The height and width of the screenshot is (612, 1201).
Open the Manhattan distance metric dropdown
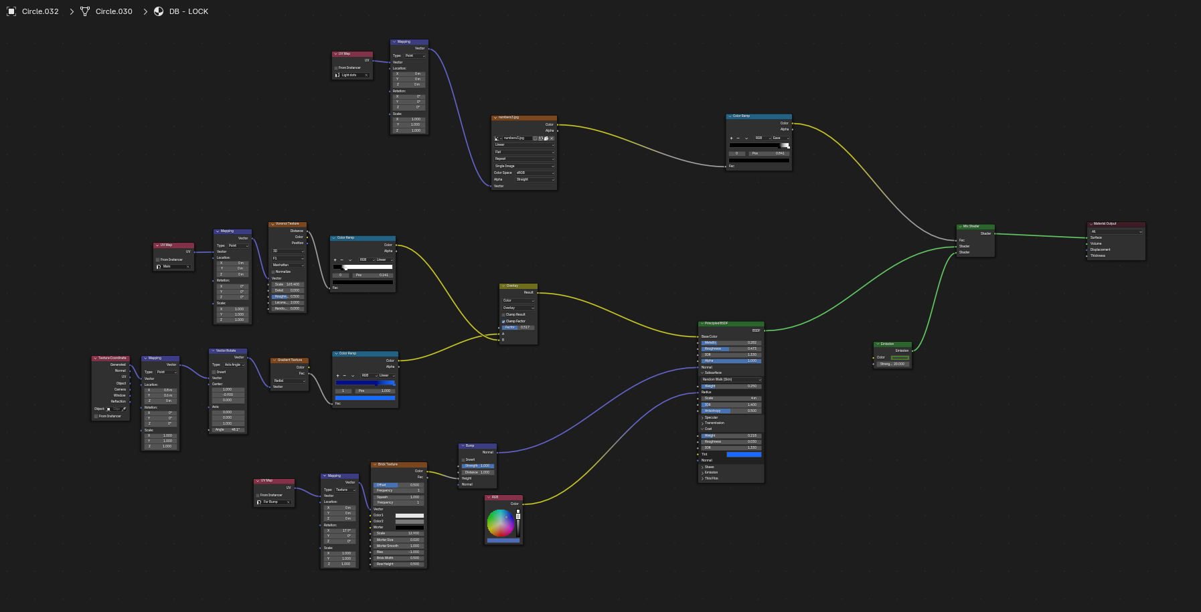[x=288, y=265]
